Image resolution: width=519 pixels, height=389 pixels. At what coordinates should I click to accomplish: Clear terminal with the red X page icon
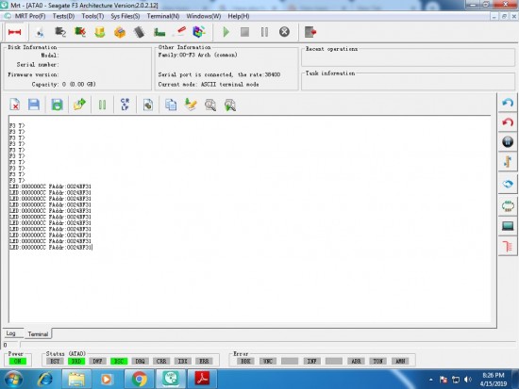[x=15, y=105]
